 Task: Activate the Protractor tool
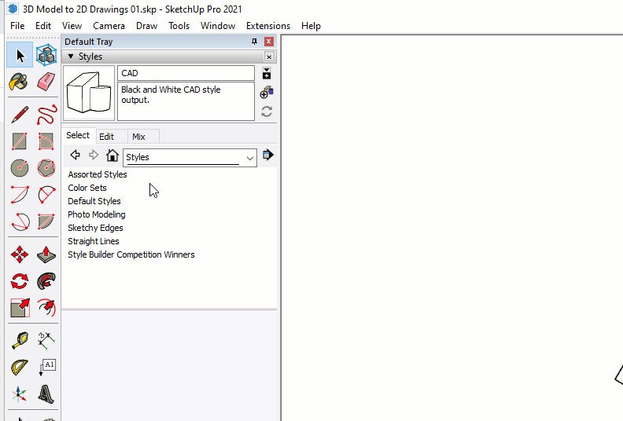(x=20, y=368)
